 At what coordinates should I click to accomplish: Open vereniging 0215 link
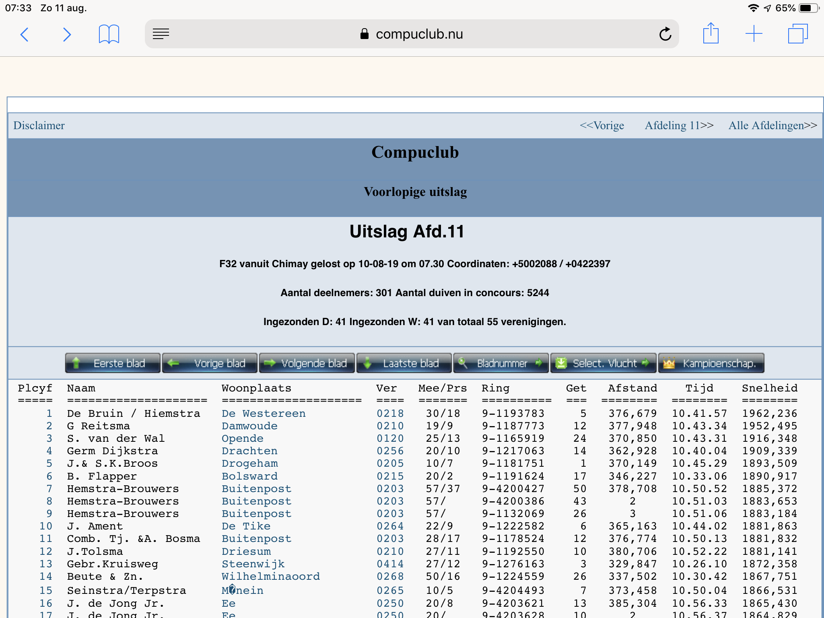(x=390, y=476)
